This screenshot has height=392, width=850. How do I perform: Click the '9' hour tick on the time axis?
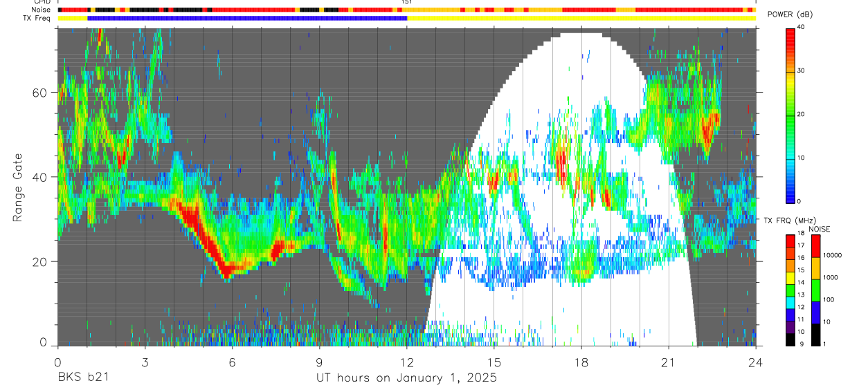[x=319, y=362]
